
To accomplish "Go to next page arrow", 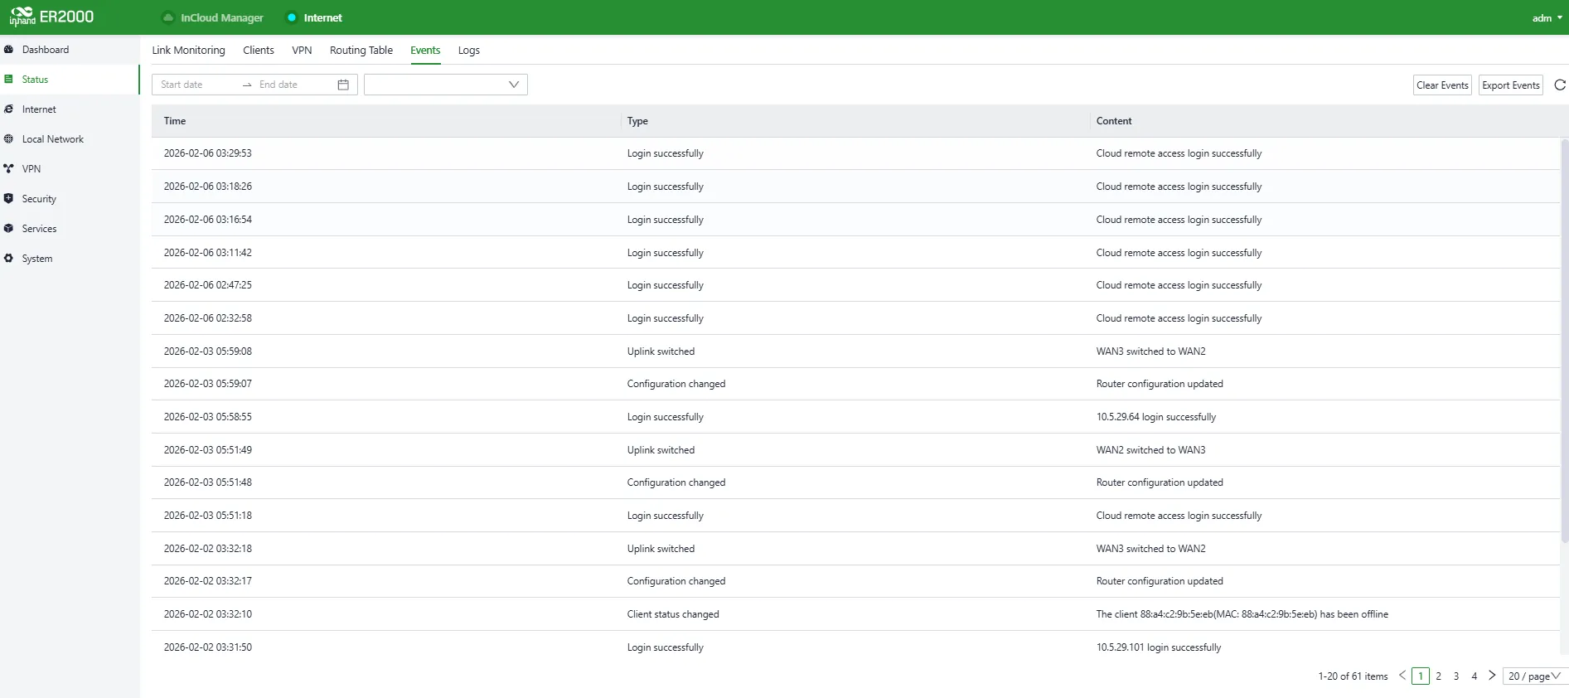I will [1492, 676].
